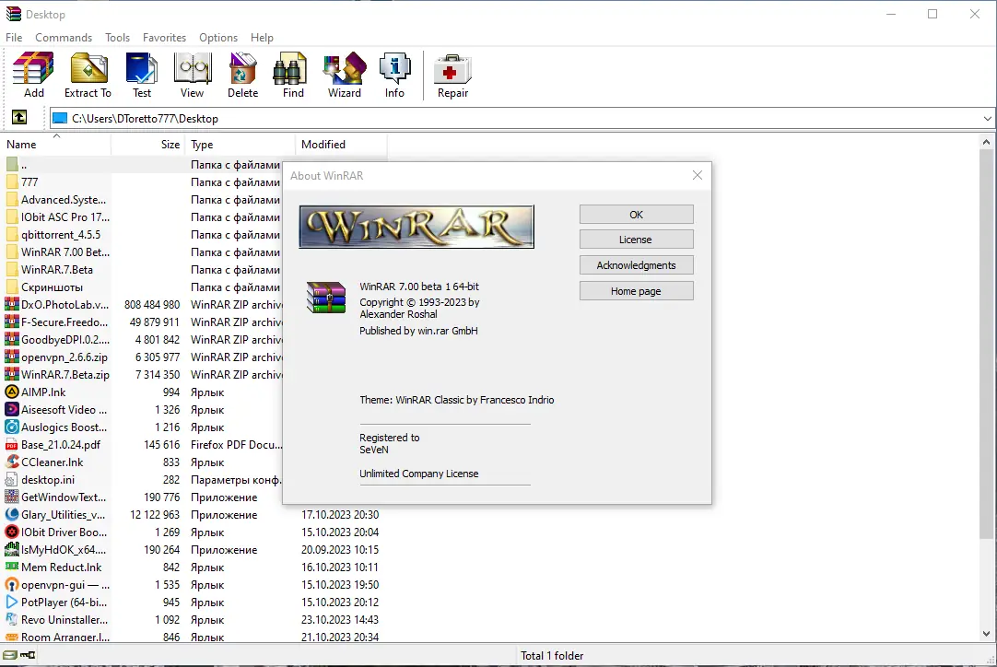
Task: Select the desktop.ini file
Action: tap(143, 479)
